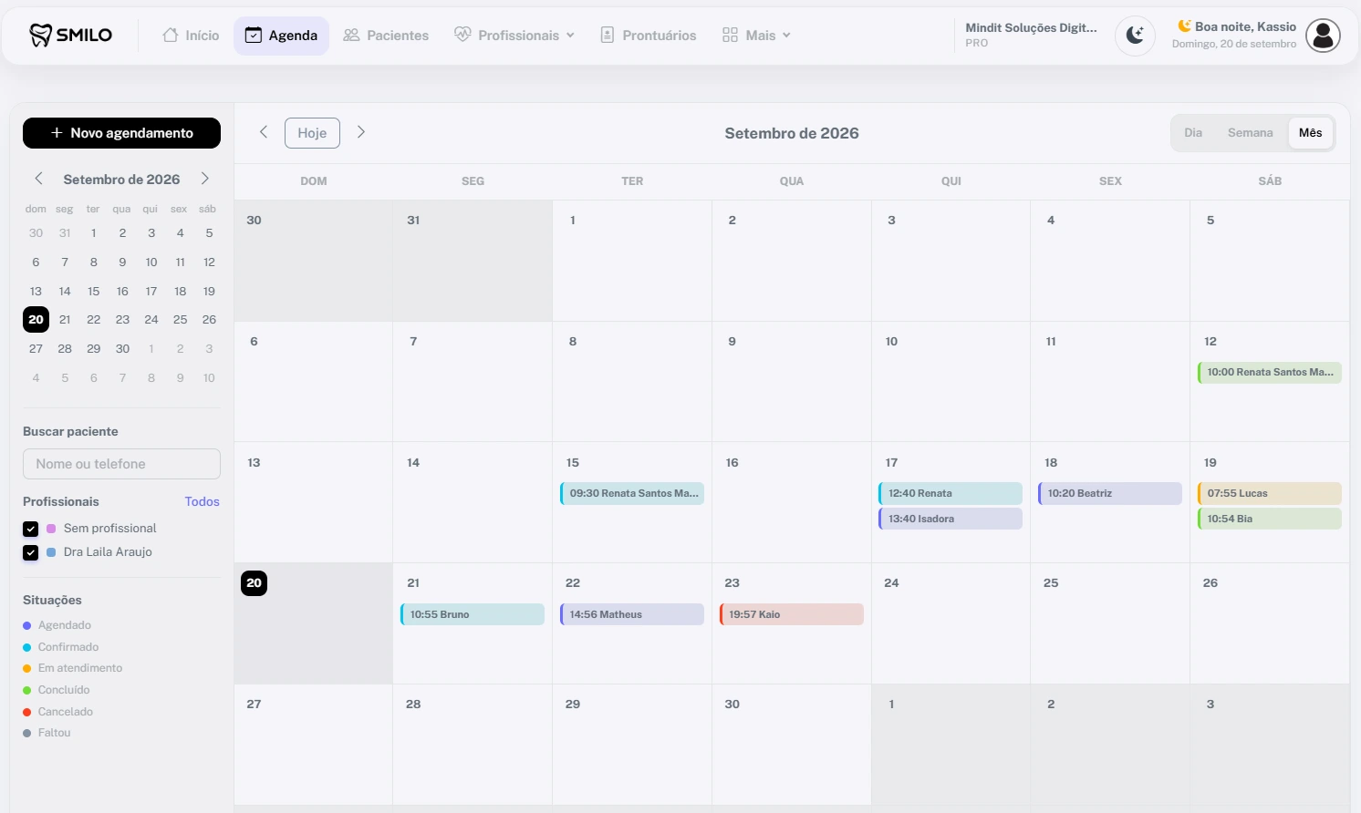Screen dimensions: 1361x813
Task: Expand the Profissionais dropdown chevron
Action: click(x=570, y=36)
